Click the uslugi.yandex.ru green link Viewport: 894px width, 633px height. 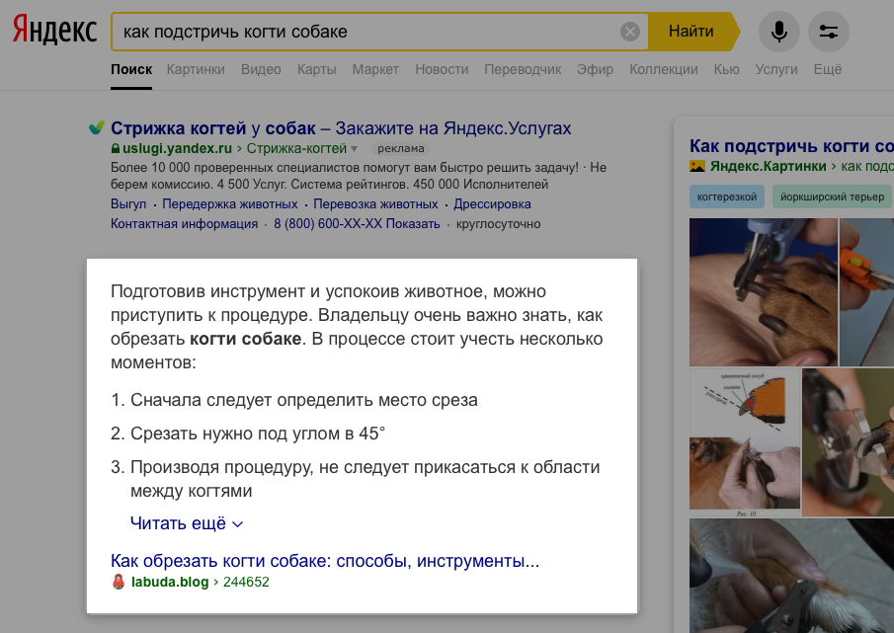click(x=177, y=149)
